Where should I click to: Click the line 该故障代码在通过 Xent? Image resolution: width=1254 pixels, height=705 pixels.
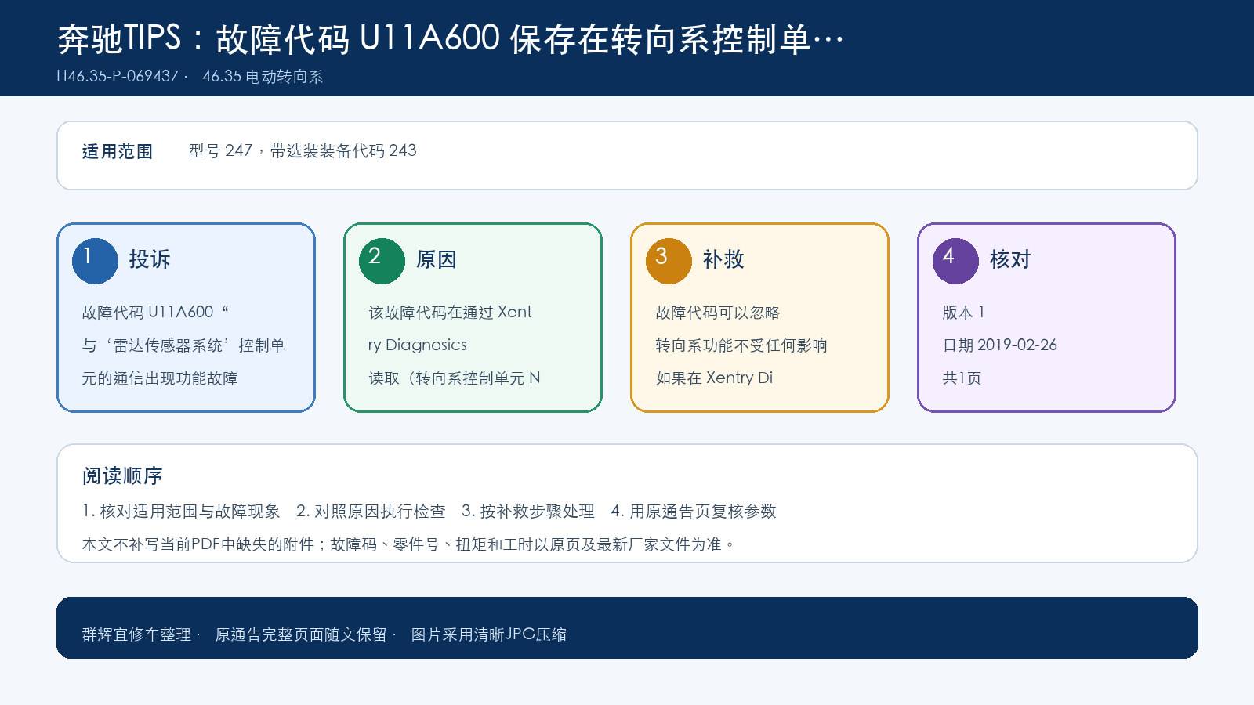click(450, 312)
